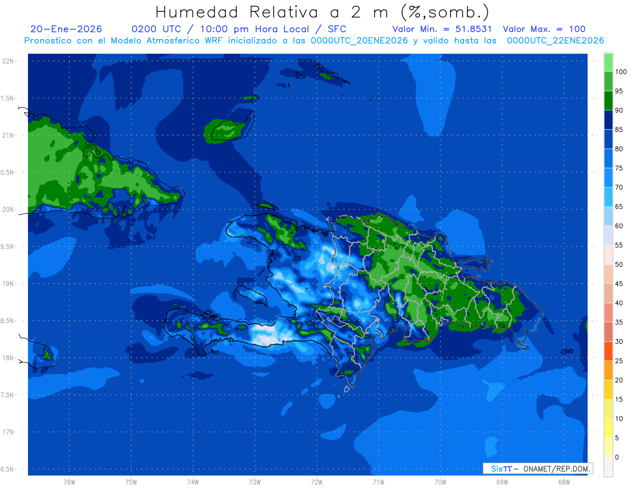Click the "10" legend value

tap(619, 418)
